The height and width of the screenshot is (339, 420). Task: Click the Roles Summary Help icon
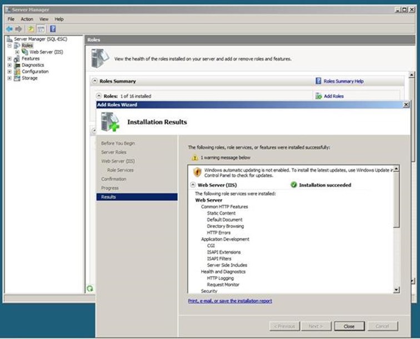click(x=318, y=81)
